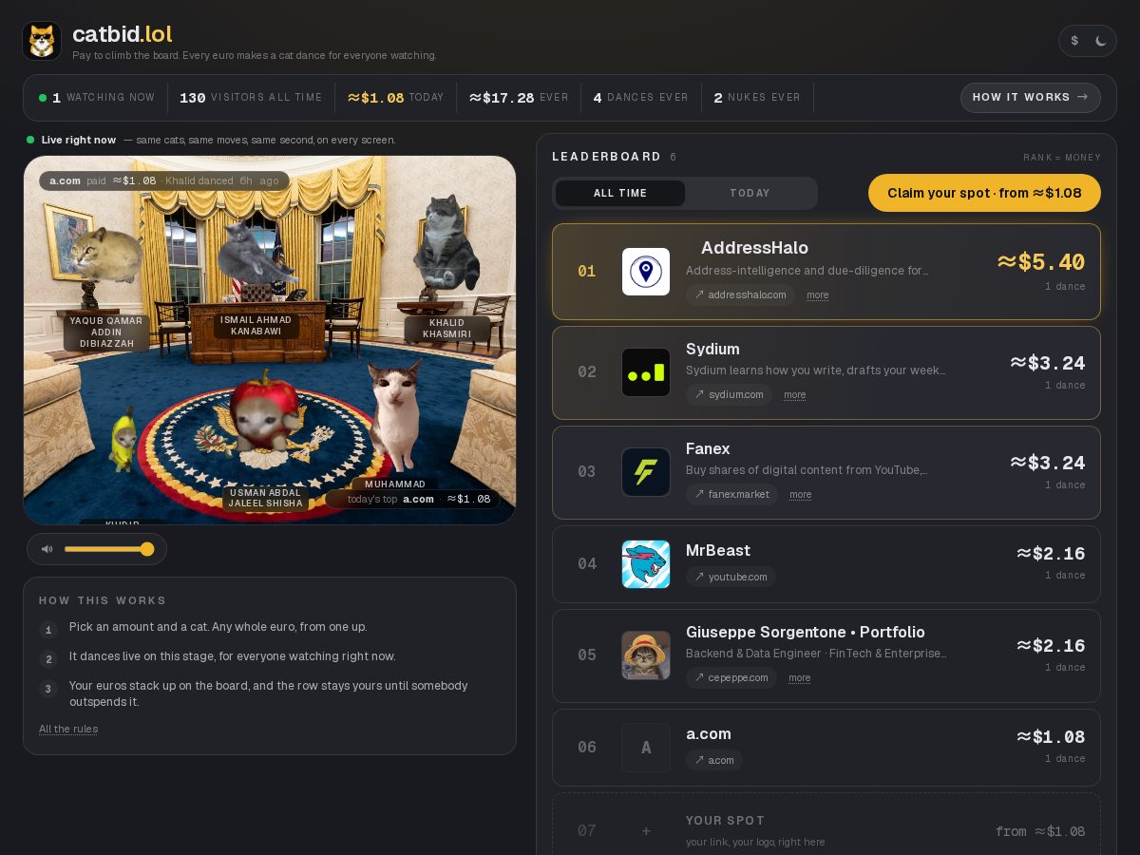Select the ALL TIME leaderboard tab
1140x855 pixels.
pos(620,193)
